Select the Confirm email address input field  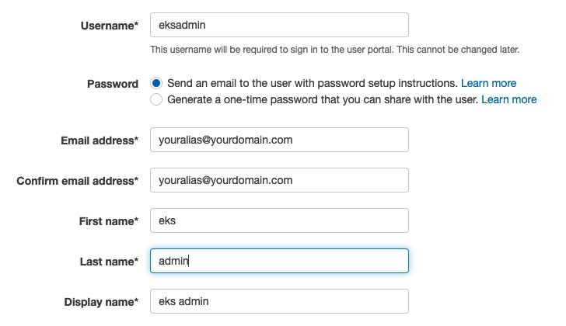coord(279,180)
